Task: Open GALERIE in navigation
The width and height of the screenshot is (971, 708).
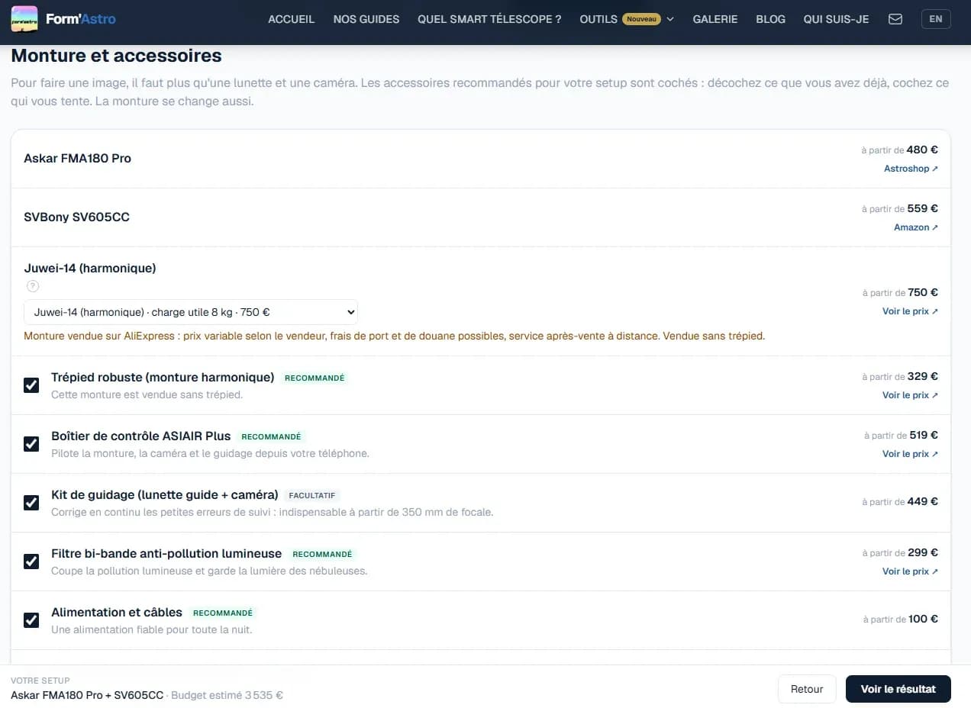Action: (715, 19)
